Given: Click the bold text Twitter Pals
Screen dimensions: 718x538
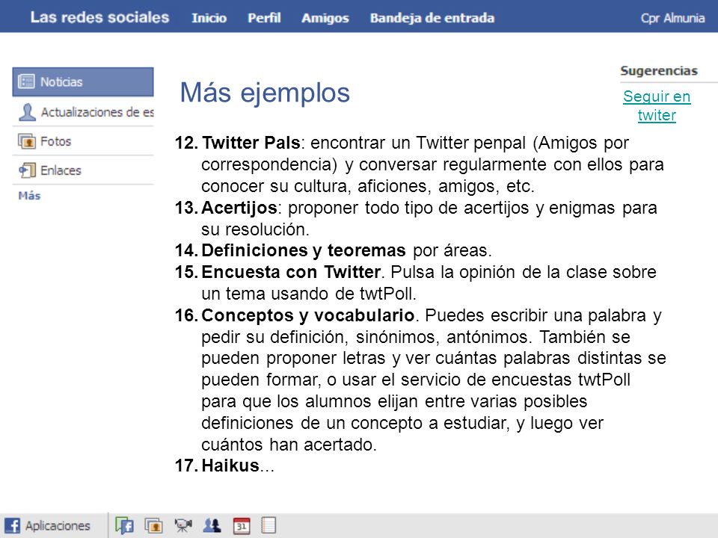Looking at the screenshot, I should click(251, 143).
